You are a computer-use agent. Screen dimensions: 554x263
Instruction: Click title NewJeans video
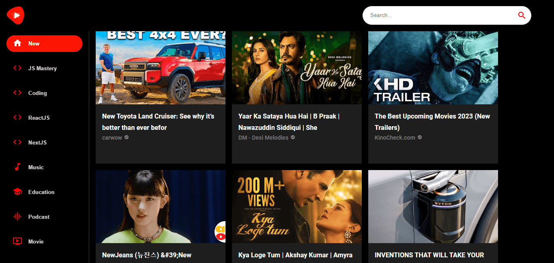(147, 255)
